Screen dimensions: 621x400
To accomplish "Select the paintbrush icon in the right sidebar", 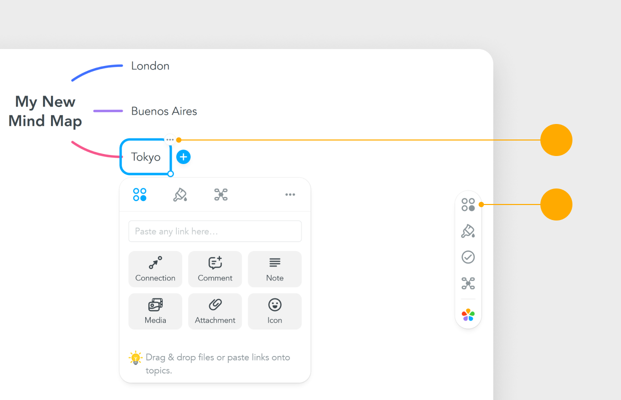I will [x=468, y=231].
